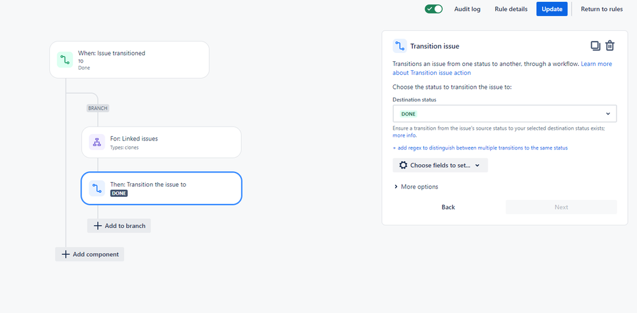Click the Destination status label

coord(414,100)
